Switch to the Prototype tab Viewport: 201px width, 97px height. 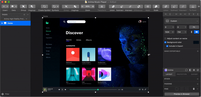(x=182, y=74)
